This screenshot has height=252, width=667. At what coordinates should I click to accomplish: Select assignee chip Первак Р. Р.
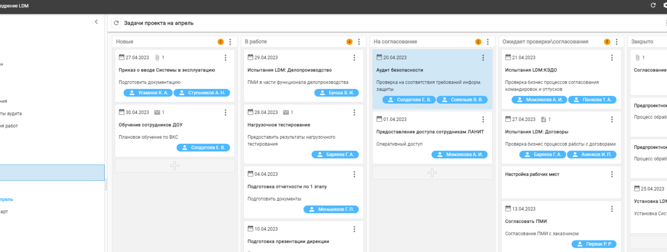pos(594,244)
